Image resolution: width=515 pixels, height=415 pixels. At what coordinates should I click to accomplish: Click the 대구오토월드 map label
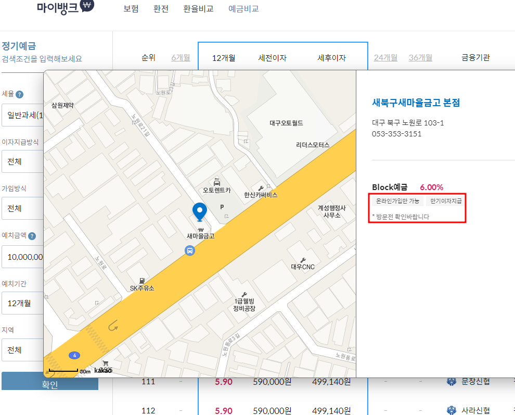286,123
